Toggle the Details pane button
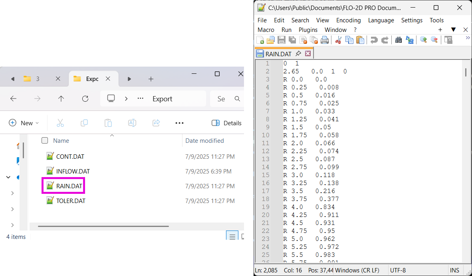The width and height of the screenshot is (472, 276). click(x=226, y=123)
